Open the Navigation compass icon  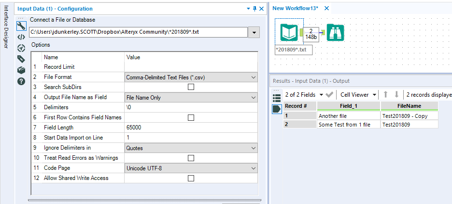21,48
